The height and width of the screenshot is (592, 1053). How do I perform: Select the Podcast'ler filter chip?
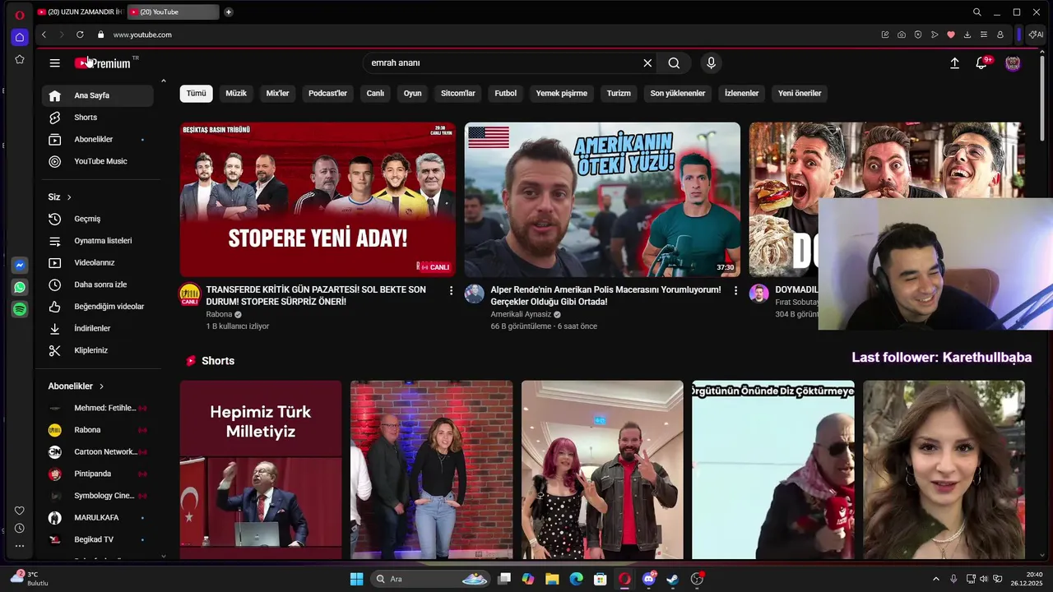[327, 94]
